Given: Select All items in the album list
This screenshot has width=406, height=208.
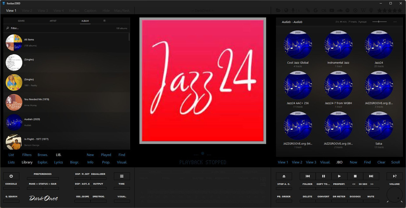Looking at the screenshot, I should [67, 42].
